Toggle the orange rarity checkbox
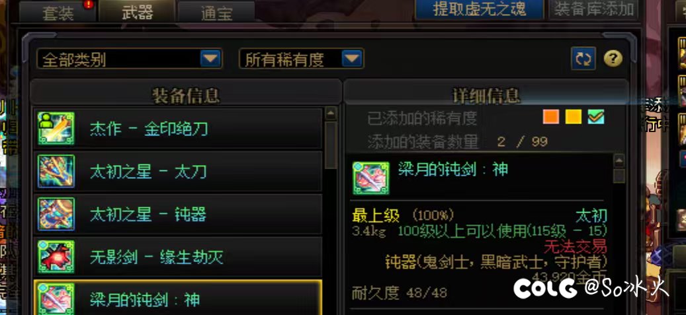The image size is (686, 315). [x=551, y=117]
